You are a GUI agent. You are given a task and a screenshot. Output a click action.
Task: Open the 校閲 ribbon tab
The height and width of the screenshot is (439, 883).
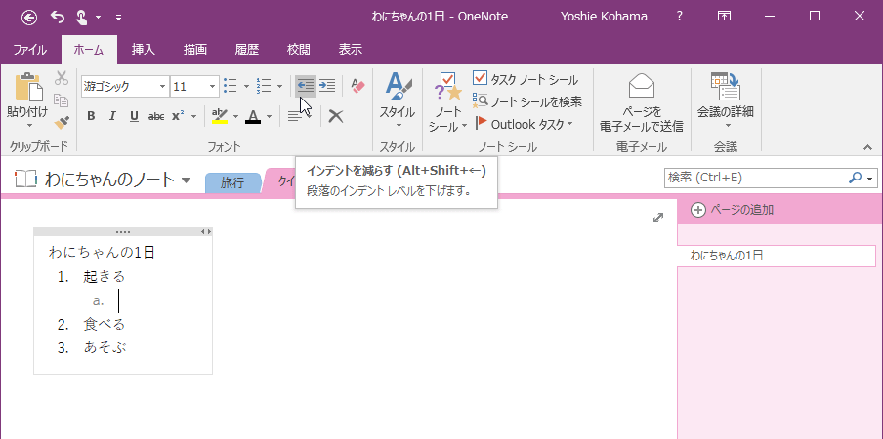point(299,50)
